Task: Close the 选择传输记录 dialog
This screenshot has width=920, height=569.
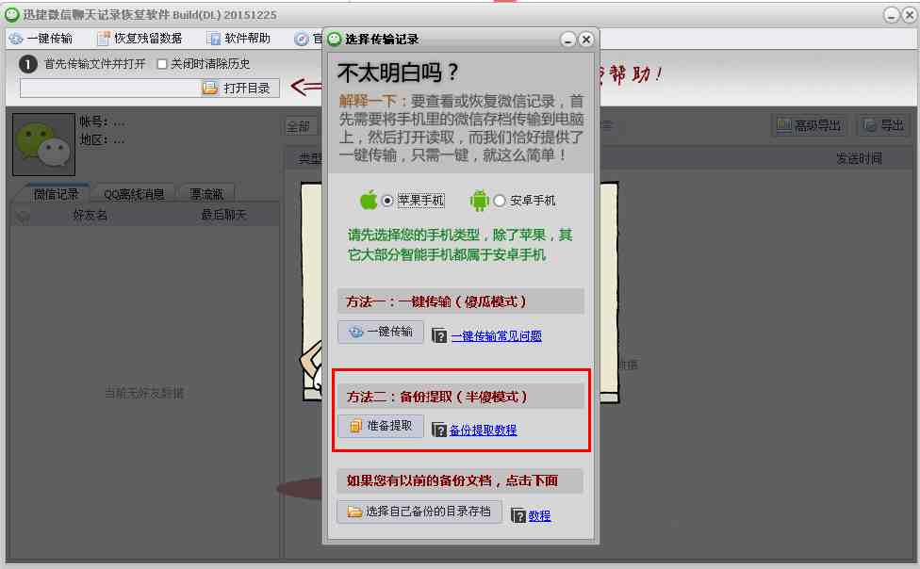Action: (x=585, y=40)
